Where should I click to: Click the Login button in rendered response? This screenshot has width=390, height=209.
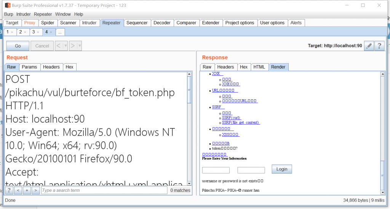282,169
